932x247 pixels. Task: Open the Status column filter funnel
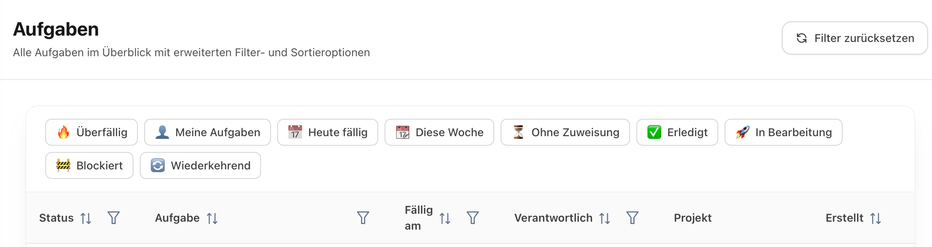tap(114, 218)
